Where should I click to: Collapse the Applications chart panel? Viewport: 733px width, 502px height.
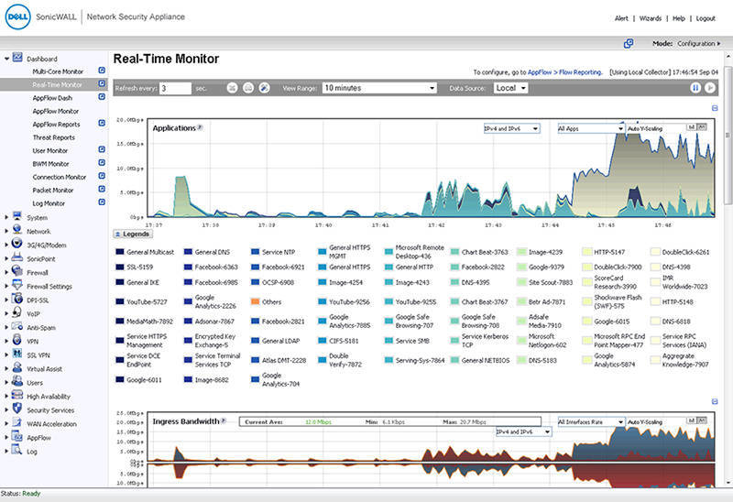715,108
